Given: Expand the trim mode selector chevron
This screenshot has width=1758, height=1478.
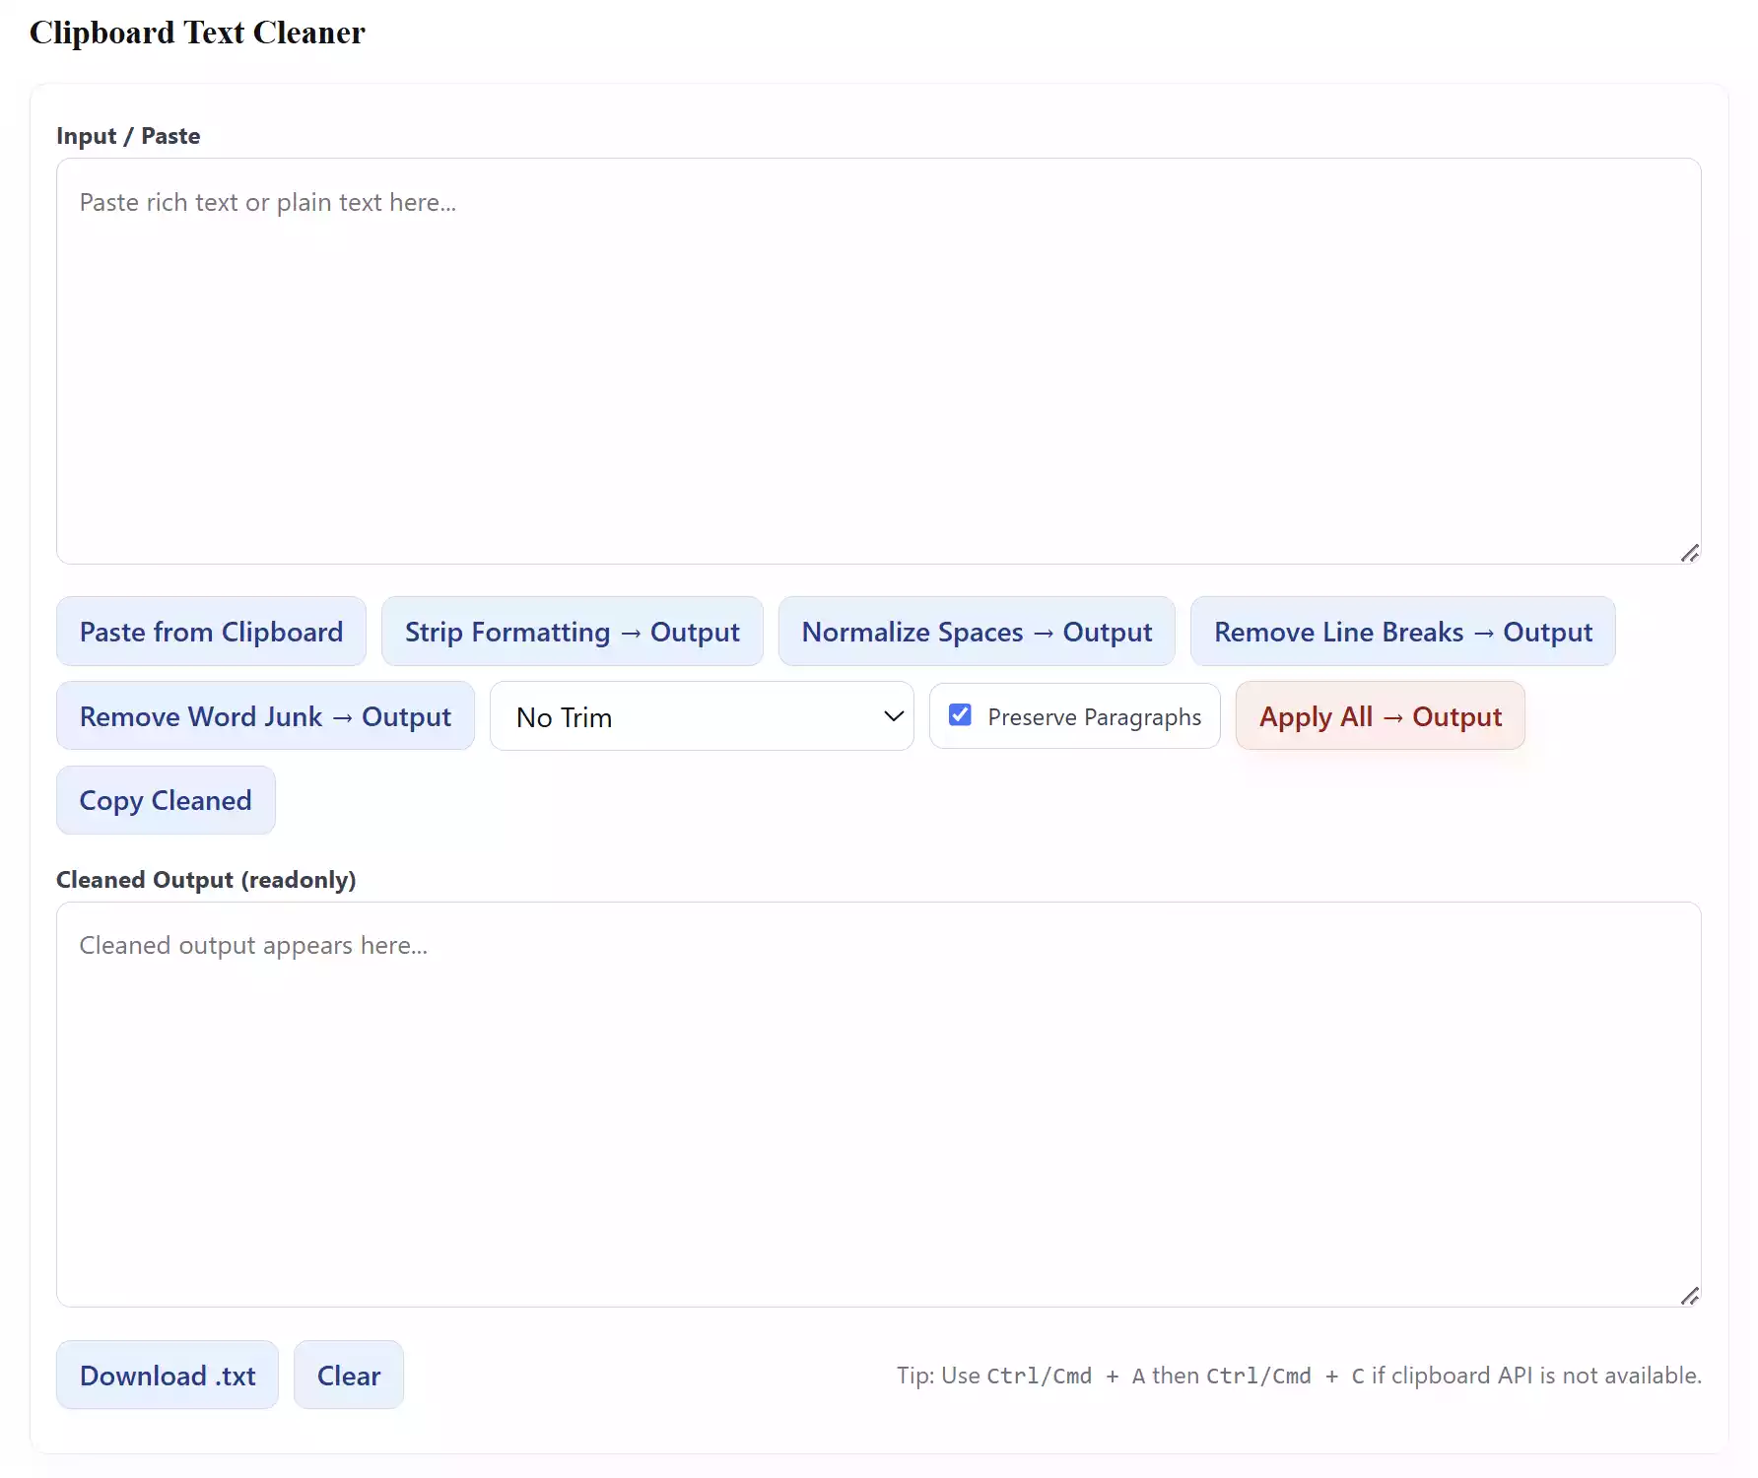Looking at the screenshot, I should click(x=892, y=716).
